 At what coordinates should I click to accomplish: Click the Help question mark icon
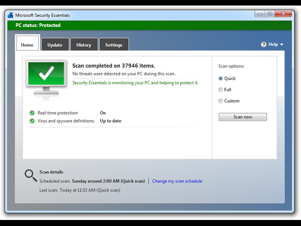tap(263, 44)
